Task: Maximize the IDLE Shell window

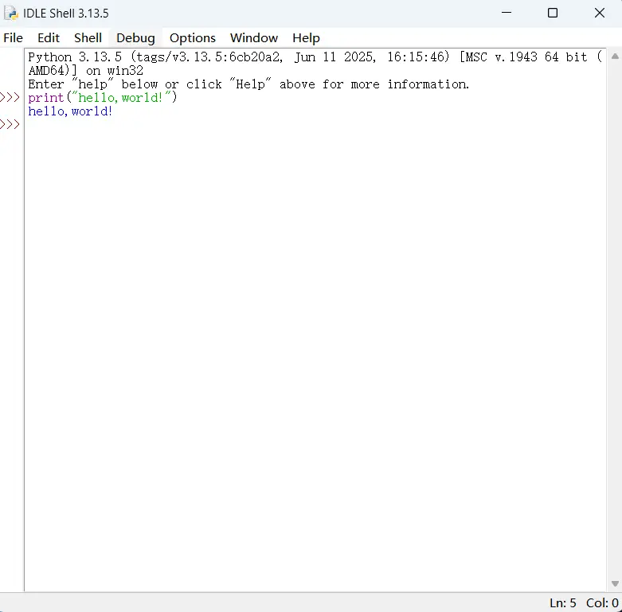Action: [553, 14]
